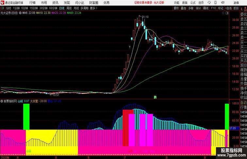Click the 返回 back button
Image resolution: width=247 pixels, height=159 pixels.
[236, 8]
